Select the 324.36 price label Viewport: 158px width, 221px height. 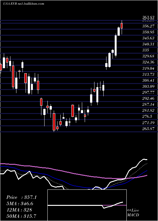(x=148, y=62)
